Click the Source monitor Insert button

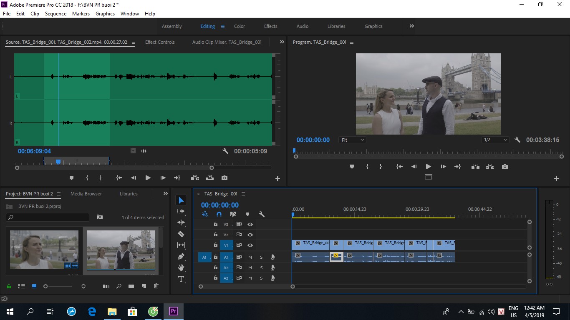pyautogui.click(x=195, y=178)
